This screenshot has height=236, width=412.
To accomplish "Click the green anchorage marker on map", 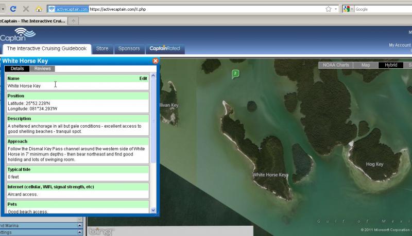I will point(235,74).
